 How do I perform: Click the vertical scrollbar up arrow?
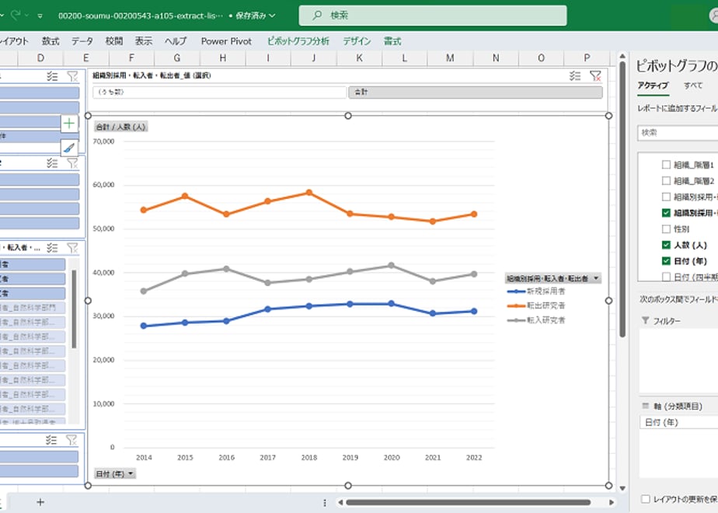pyautogui.click(x=622, y=56)
